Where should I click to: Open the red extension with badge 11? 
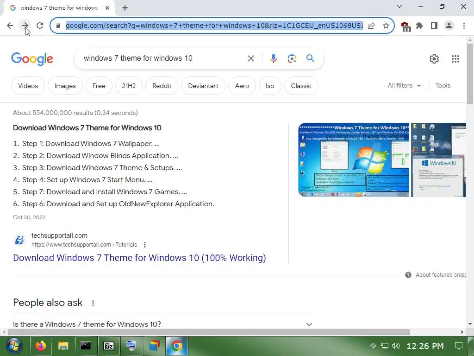tap(405, 26)
